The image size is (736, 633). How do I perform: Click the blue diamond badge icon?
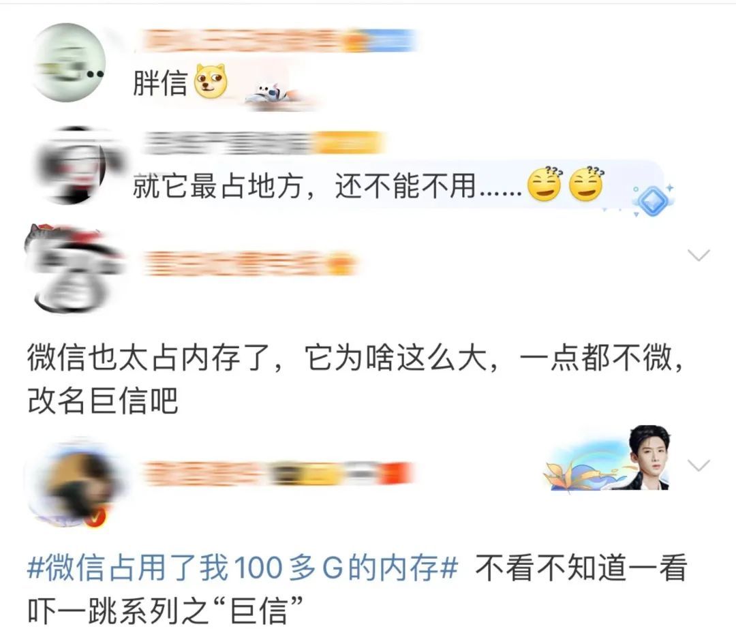(x=652, y=201)
